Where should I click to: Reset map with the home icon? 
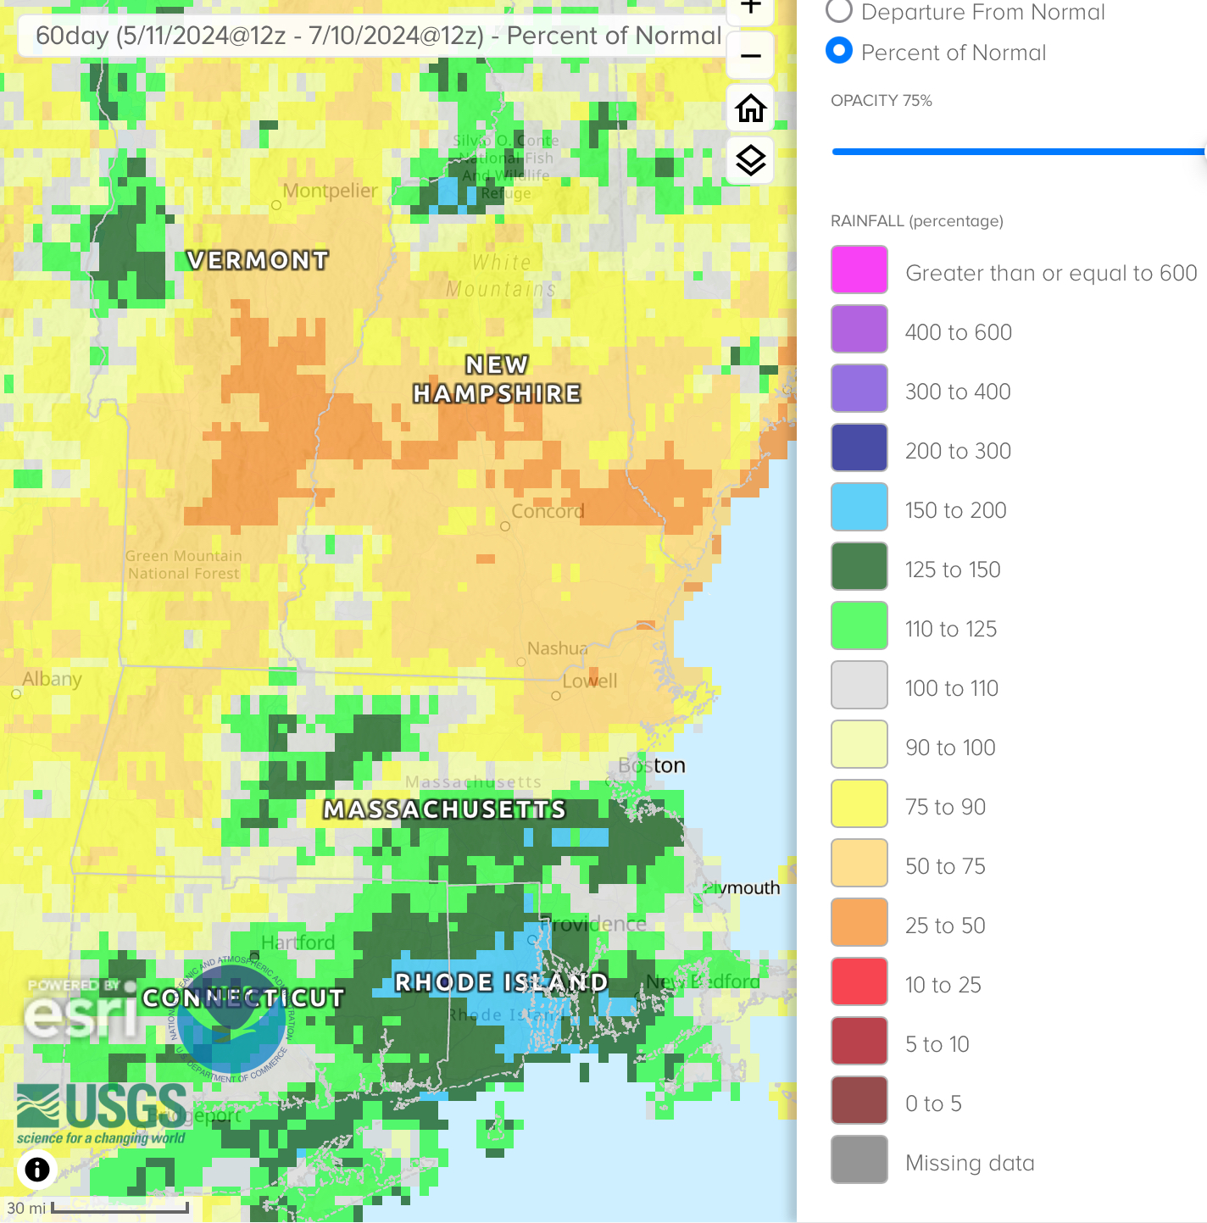(750, 108)
